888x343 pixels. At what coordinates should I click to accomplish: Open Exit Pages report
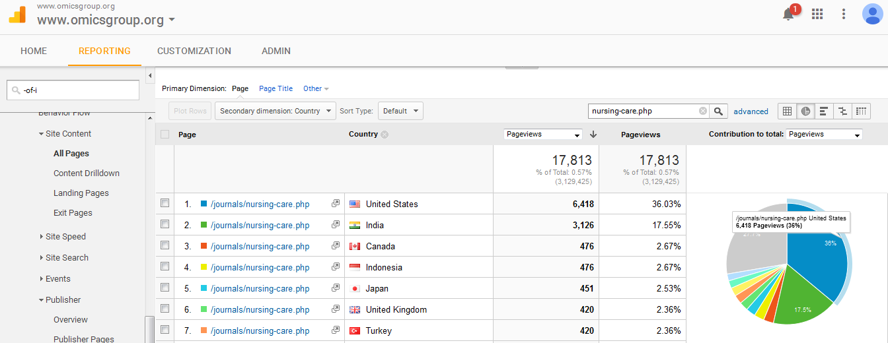point(73,212)
